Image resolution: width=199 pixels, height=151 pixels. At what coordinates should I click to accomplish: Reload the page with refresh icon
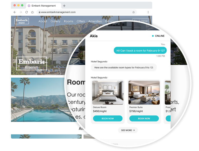(27, 12)
